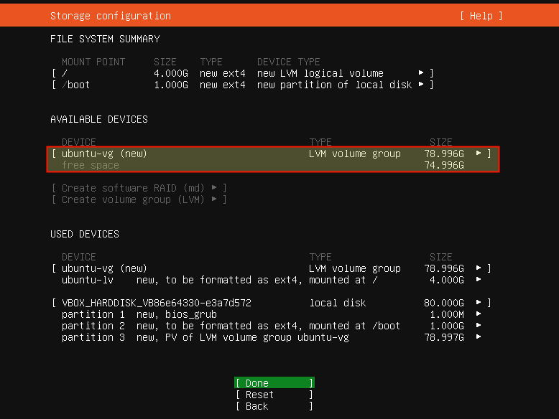Open arrow for ubuntu-lv 4.000G
This screenshot has width=559, height=419.
[x=479, y=279]
